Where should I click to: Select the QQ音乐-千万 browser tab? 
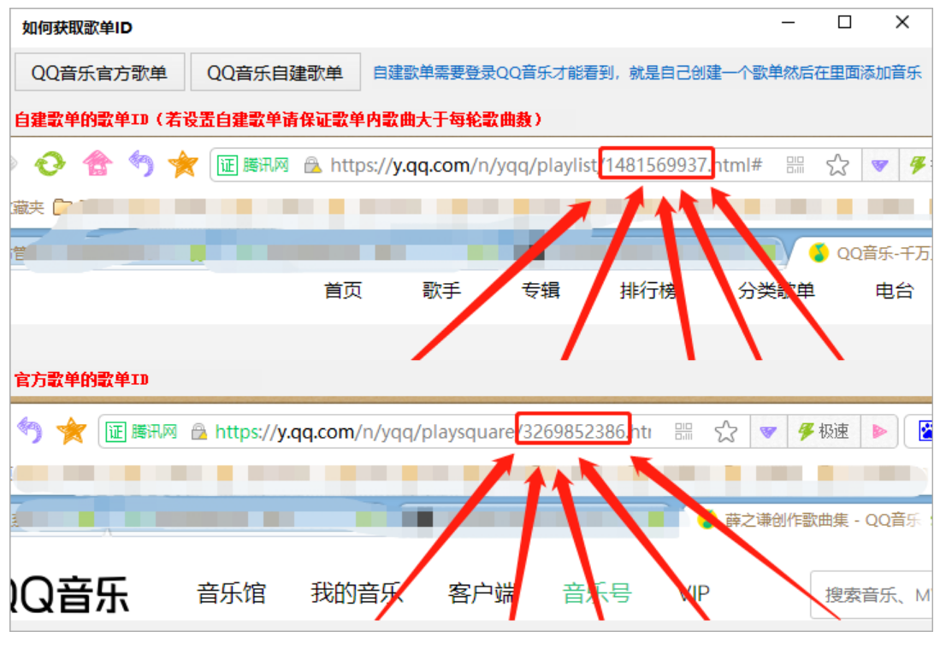tap(869, 253)
